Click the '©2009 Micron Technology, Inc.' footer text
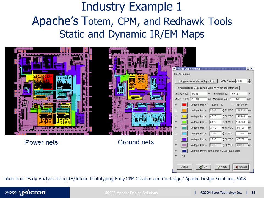 pos(221,193)
